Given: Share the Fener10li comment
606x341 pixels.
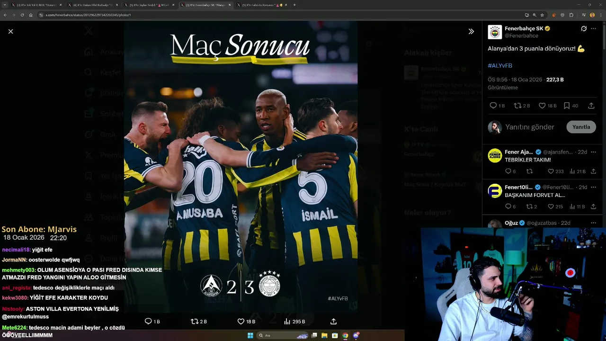Looking at the screenshot, I should click(x=593, y=206).
